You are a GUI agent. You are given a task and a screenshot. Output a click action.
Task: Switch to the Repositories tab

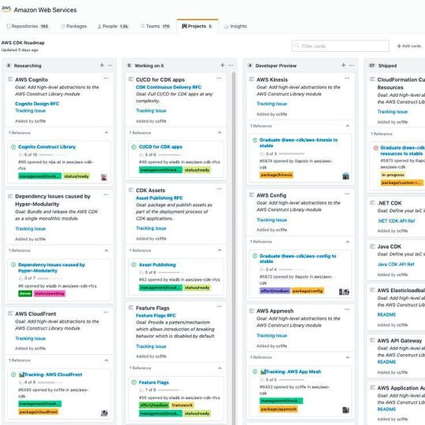click(x=28, y=26)
